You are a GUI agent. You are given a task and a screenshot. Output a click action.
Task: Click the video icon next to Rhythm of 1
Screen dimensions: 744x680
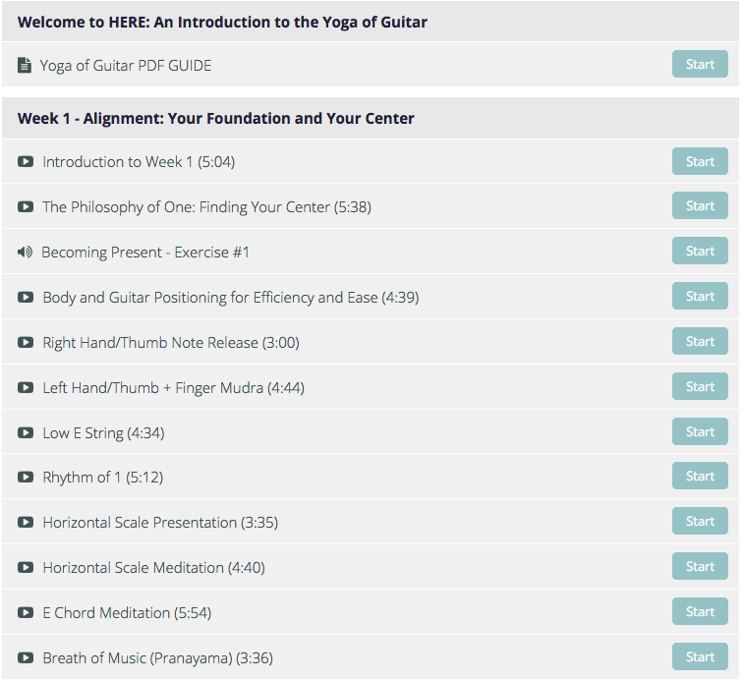pos(26,477)
